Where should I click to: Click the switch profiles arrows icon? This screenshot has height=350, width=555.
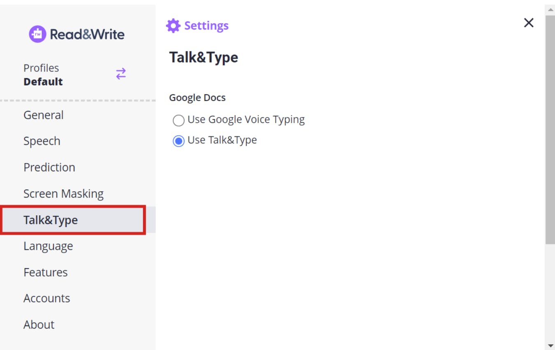click(121, 74)
